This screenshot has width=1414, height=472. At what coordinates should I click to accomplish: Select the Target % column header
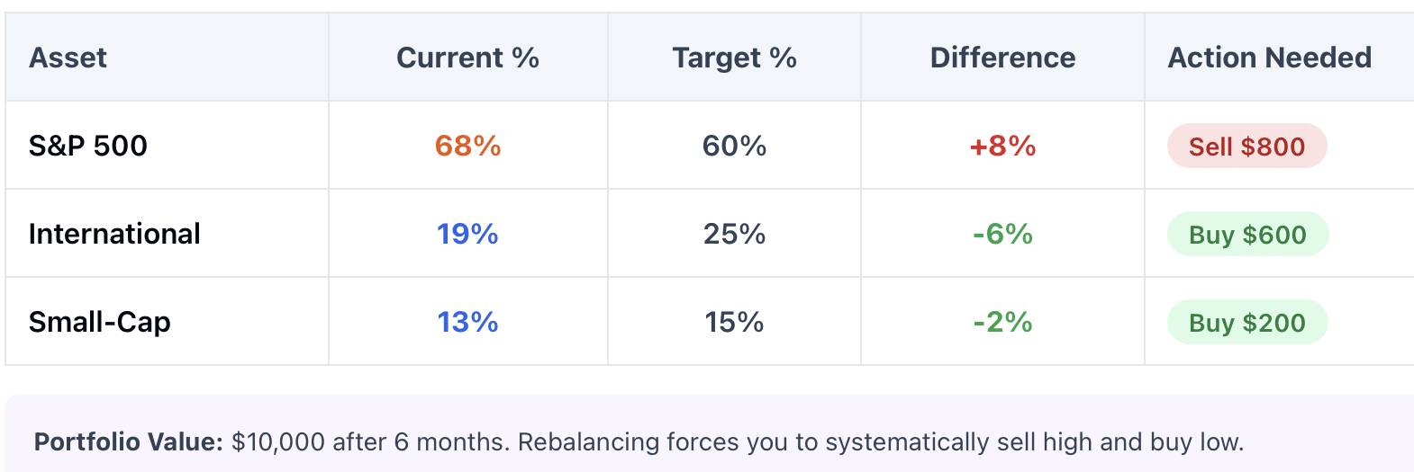click(x=734, y=58)
